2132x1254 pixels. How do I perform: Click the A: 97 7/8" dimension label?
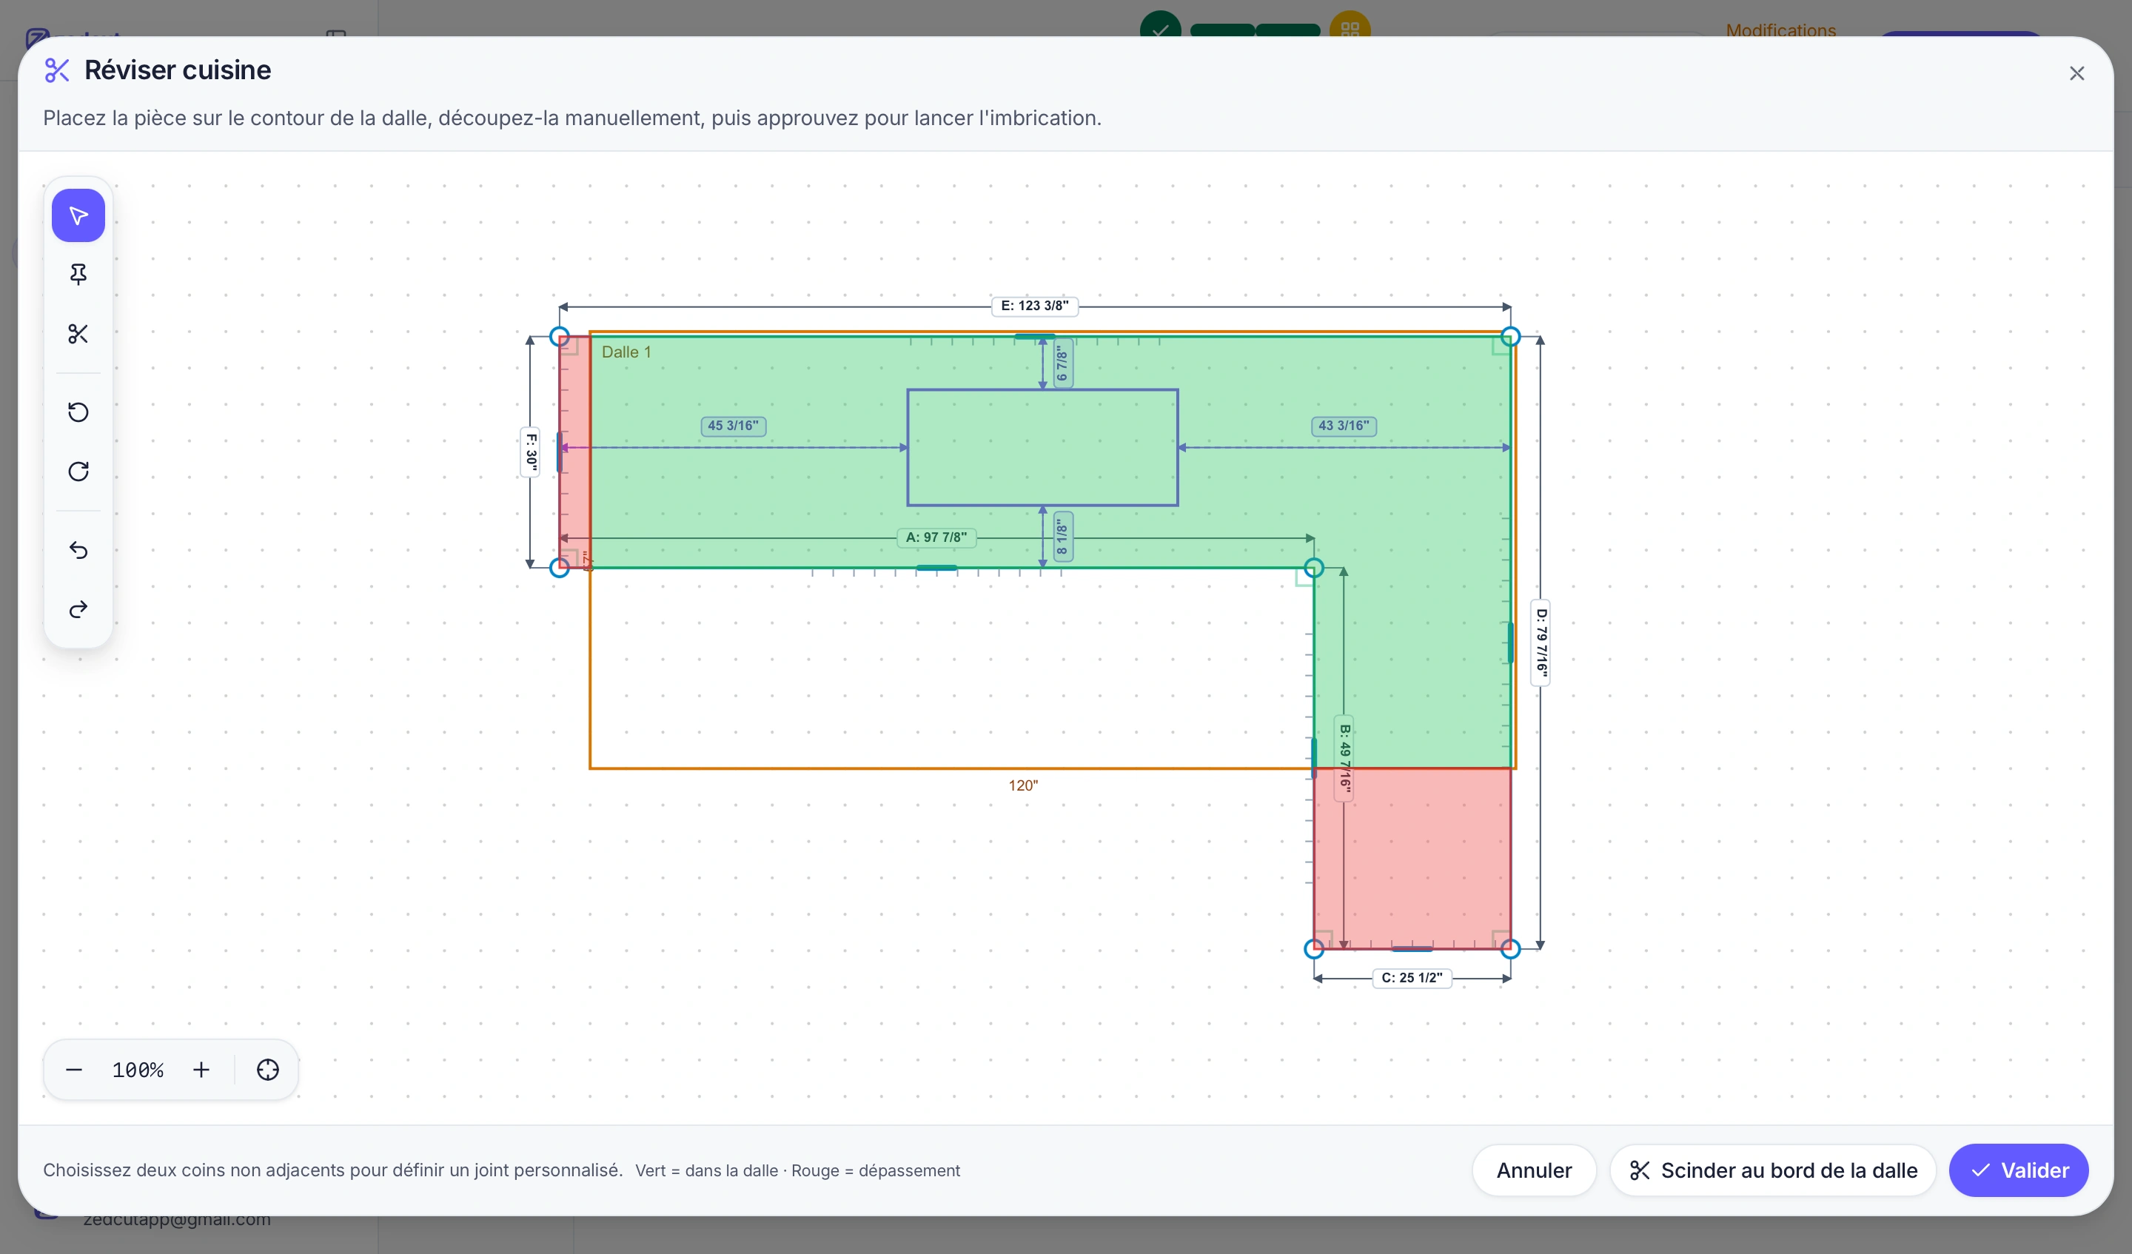pos(936,537)
